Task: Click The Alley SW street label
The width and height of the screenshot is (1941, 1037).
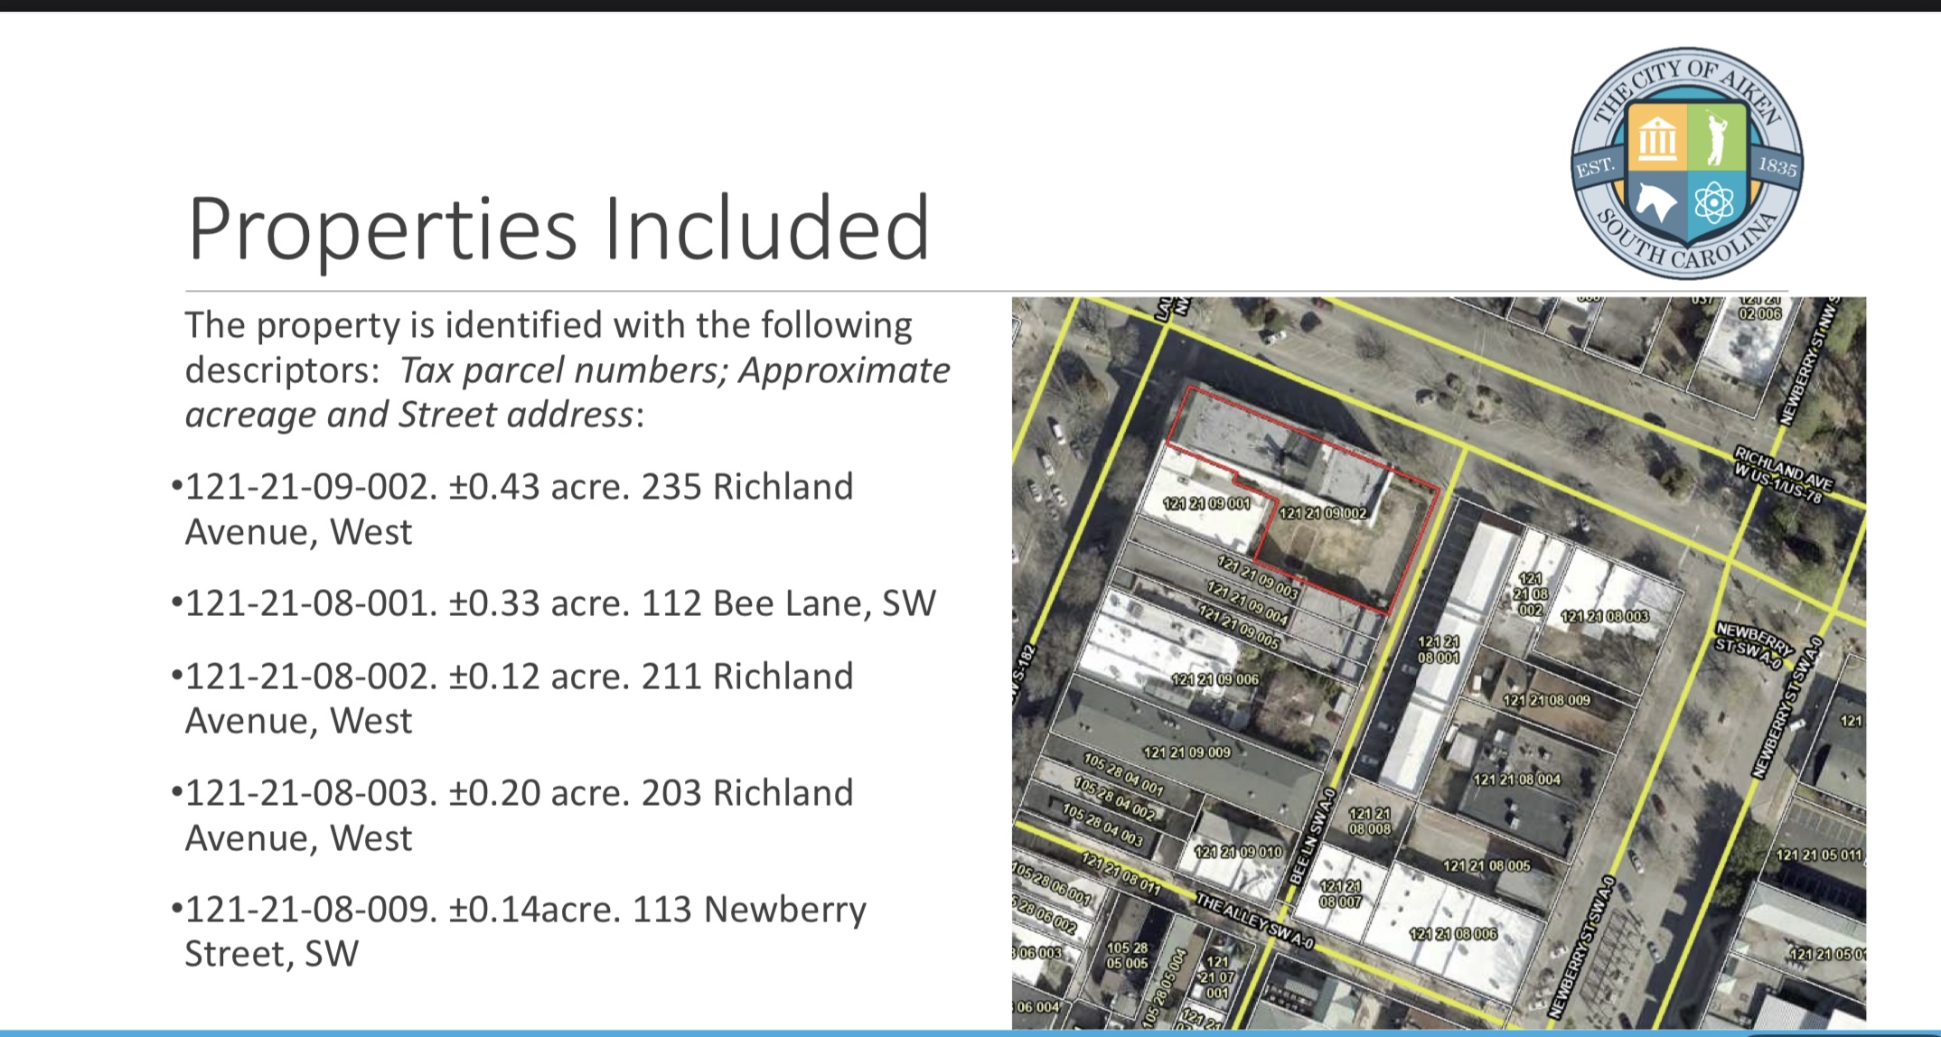Action: pos(1252,921)
